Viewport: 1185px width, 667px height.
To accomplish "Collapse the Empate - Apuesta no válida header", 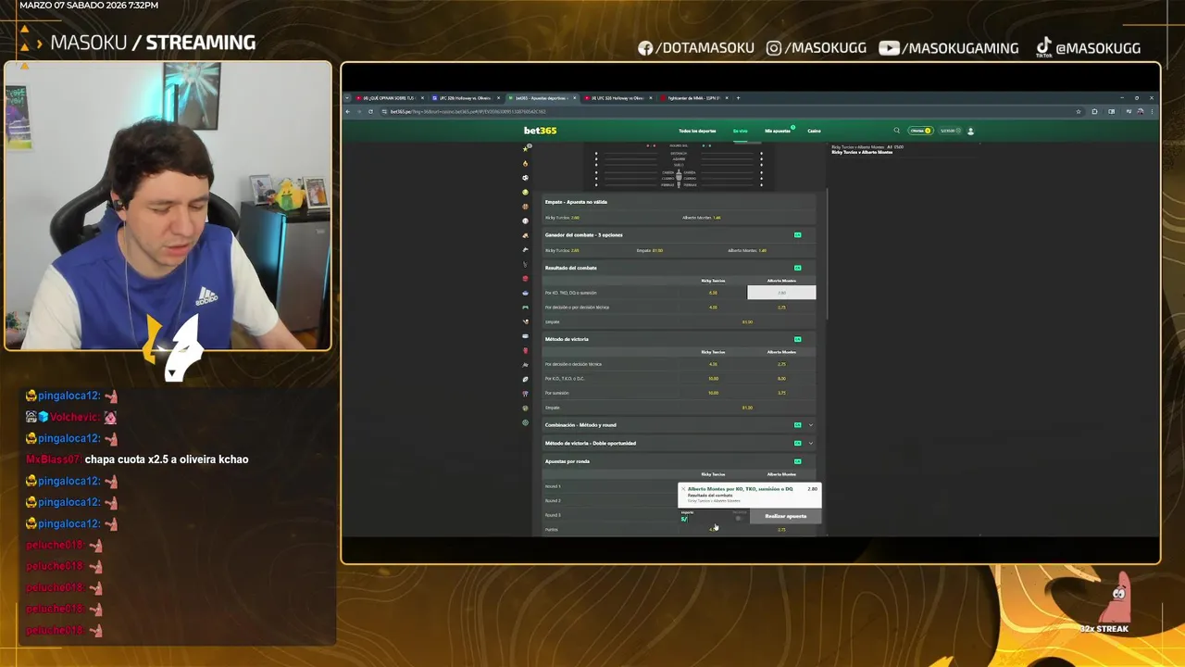I will tap(679, 202).
